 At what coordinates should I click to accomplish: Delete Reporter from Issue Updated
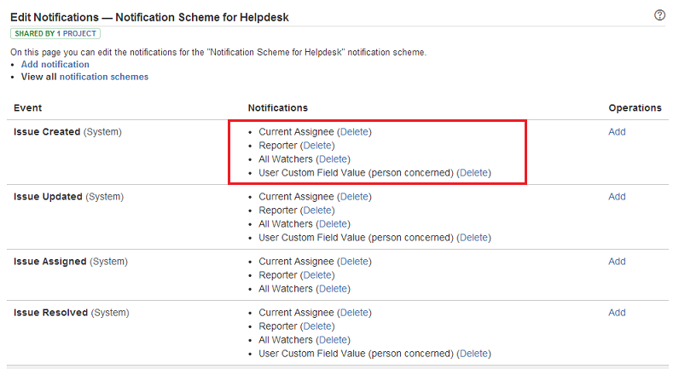[x=317, y=210]
